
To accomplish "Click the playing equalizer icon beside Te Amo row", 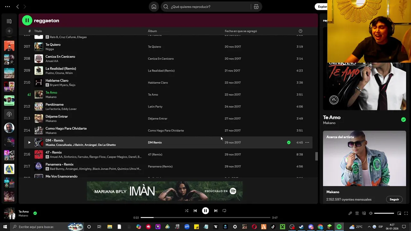I will [29, 95].
